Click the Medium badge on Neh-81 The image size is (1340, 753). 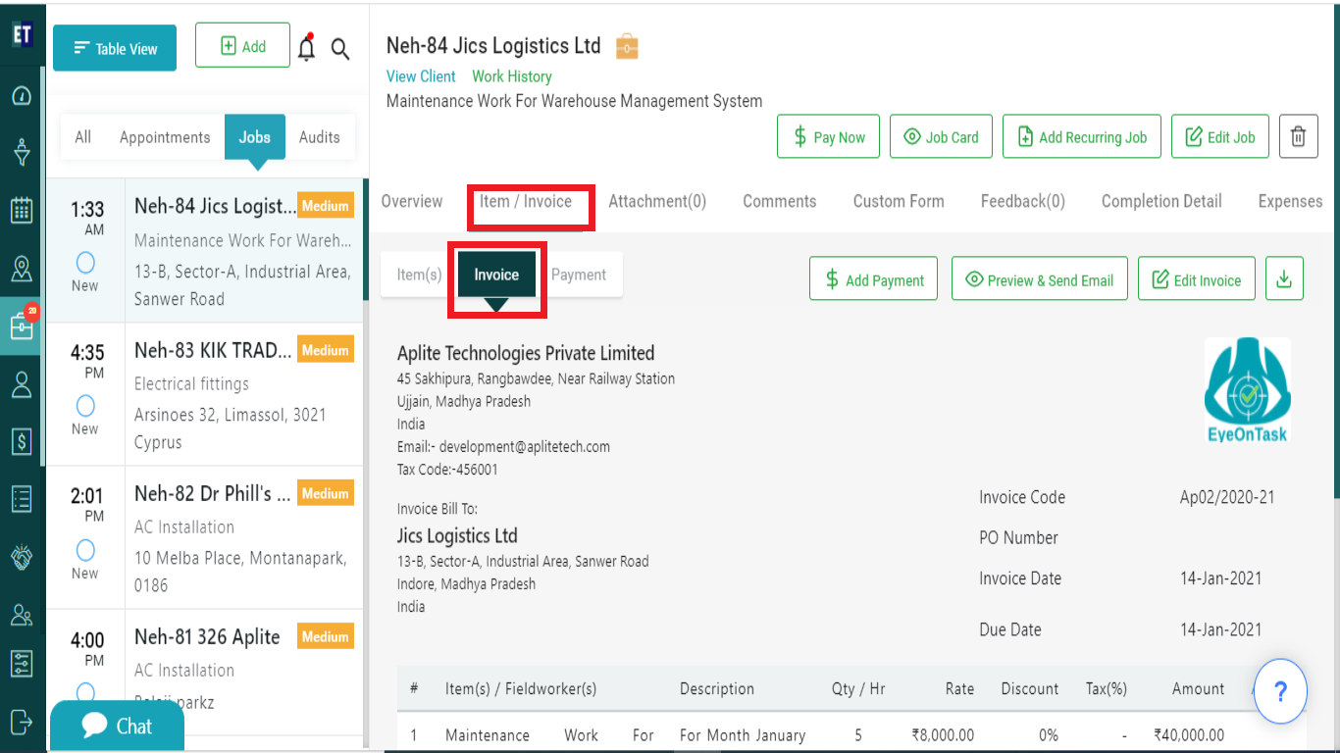tap(326, 636)
